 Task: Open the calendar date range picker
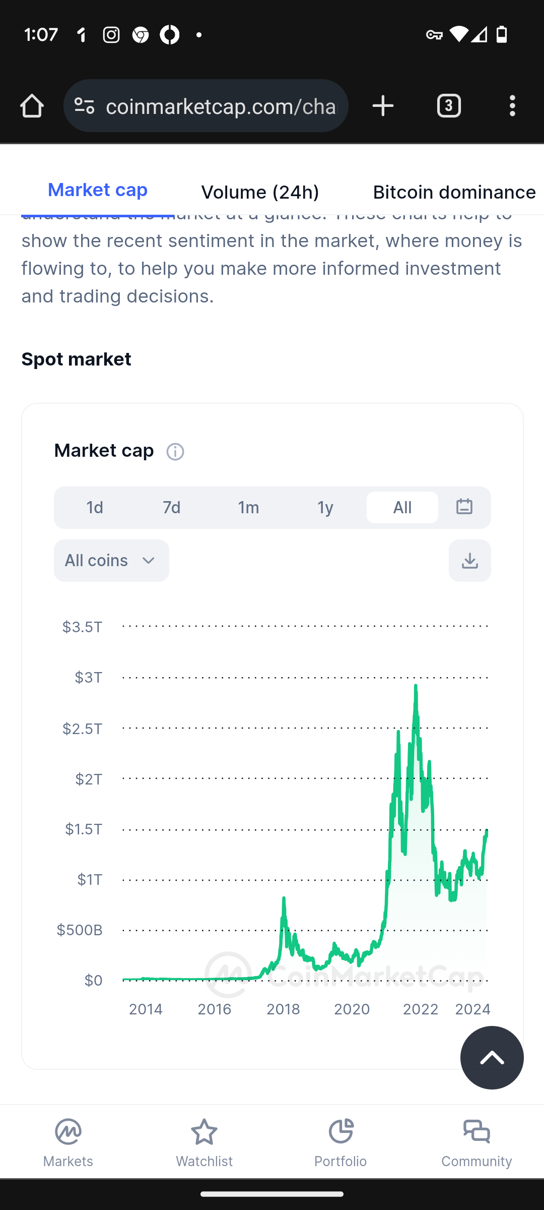(x=464, y=507)
